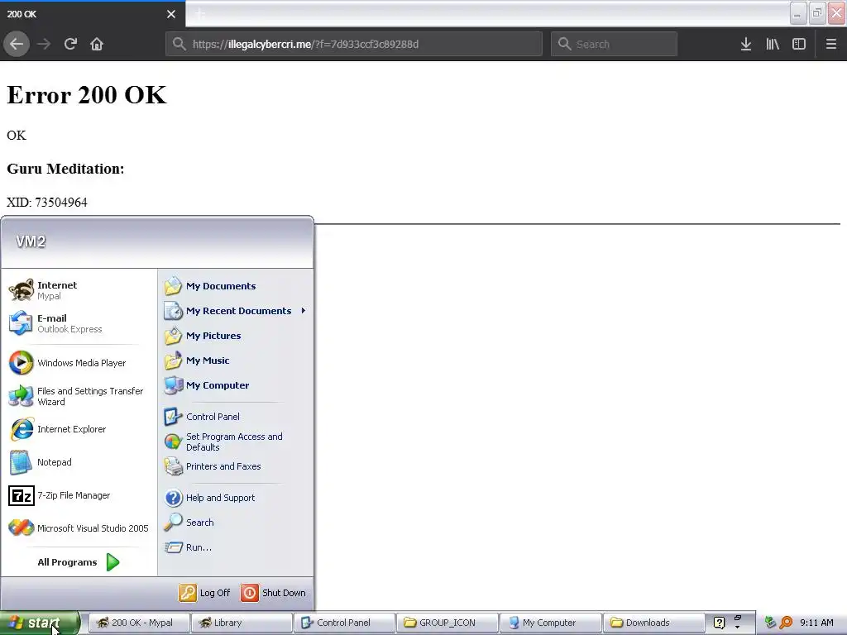The image size is (847, 635).
Task: Open a new tab with the plus button
Action: click(200, 14)
